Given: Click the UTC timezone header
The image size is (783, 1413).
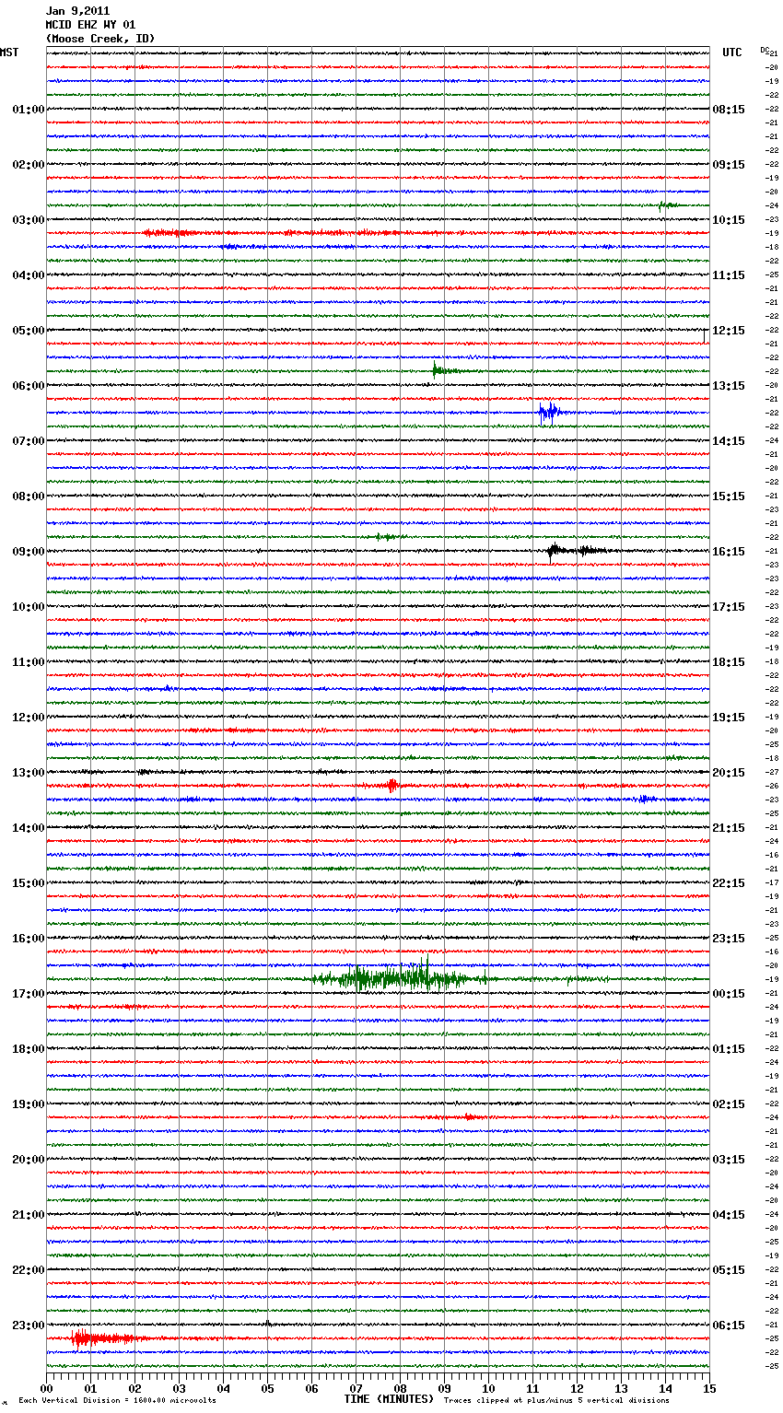Looking at the screenshot, I should (x=732, y=53).
